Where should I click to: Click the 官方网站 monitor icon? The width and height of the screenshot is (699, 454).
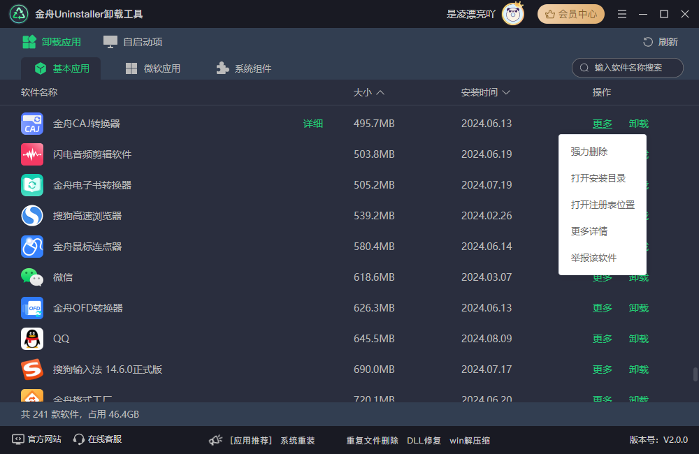click(x=18, y=439)
